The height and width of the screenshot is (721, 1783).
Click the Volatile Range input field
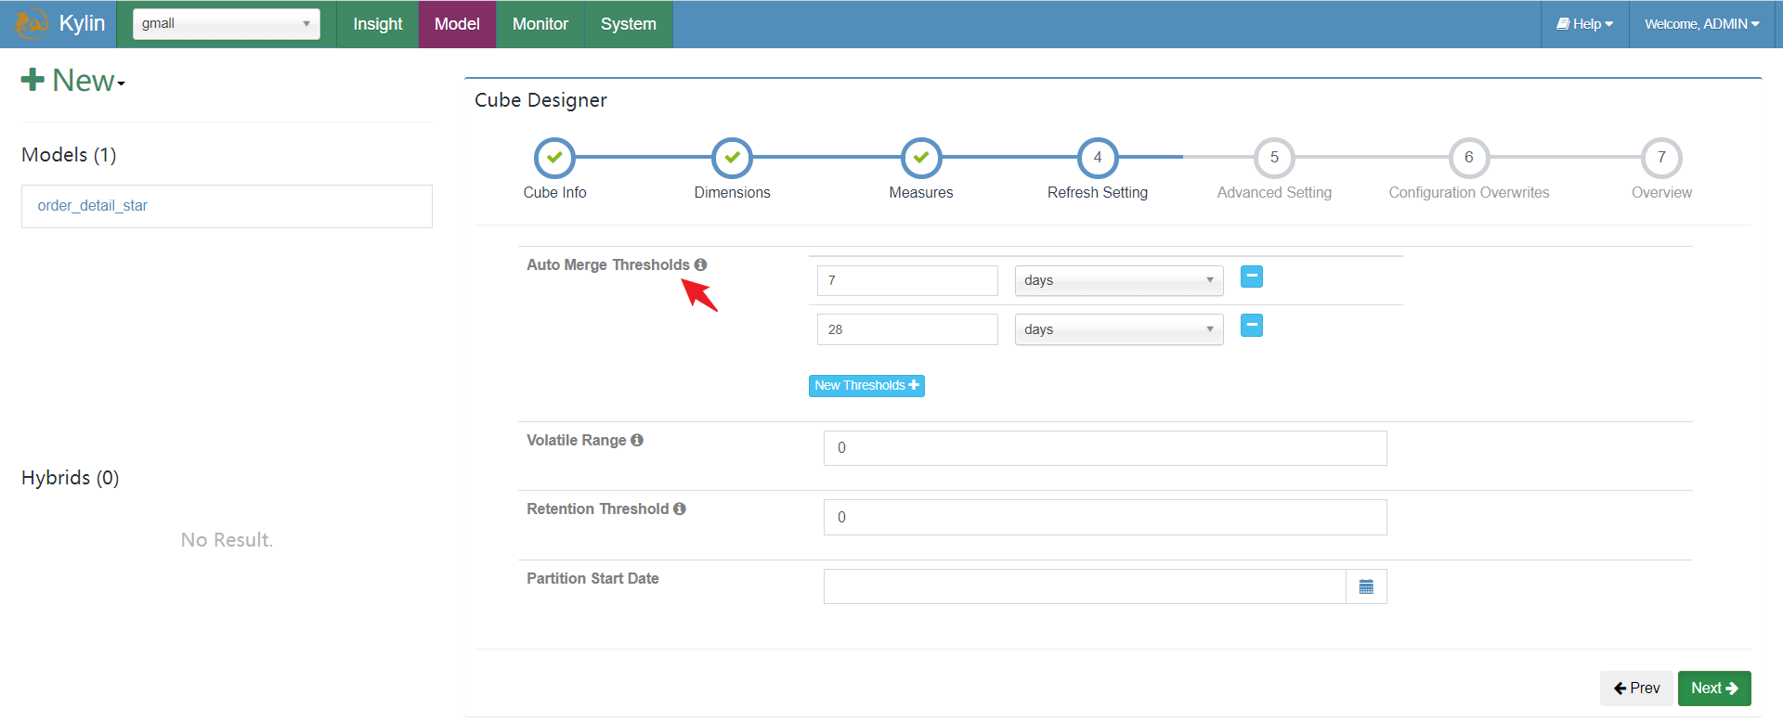(x=1105, y=448)
